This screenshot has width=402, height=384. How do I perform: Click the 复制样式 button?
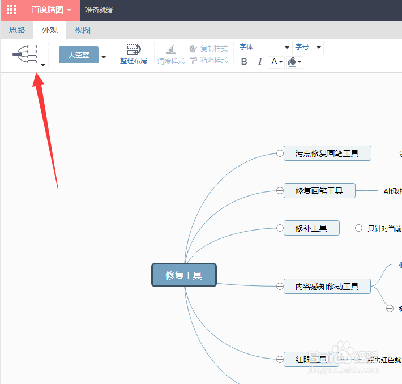208,49
